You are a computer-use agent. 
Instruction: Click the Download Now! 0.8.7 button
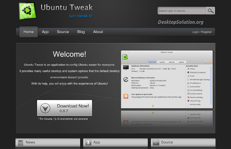click(65, 108)
